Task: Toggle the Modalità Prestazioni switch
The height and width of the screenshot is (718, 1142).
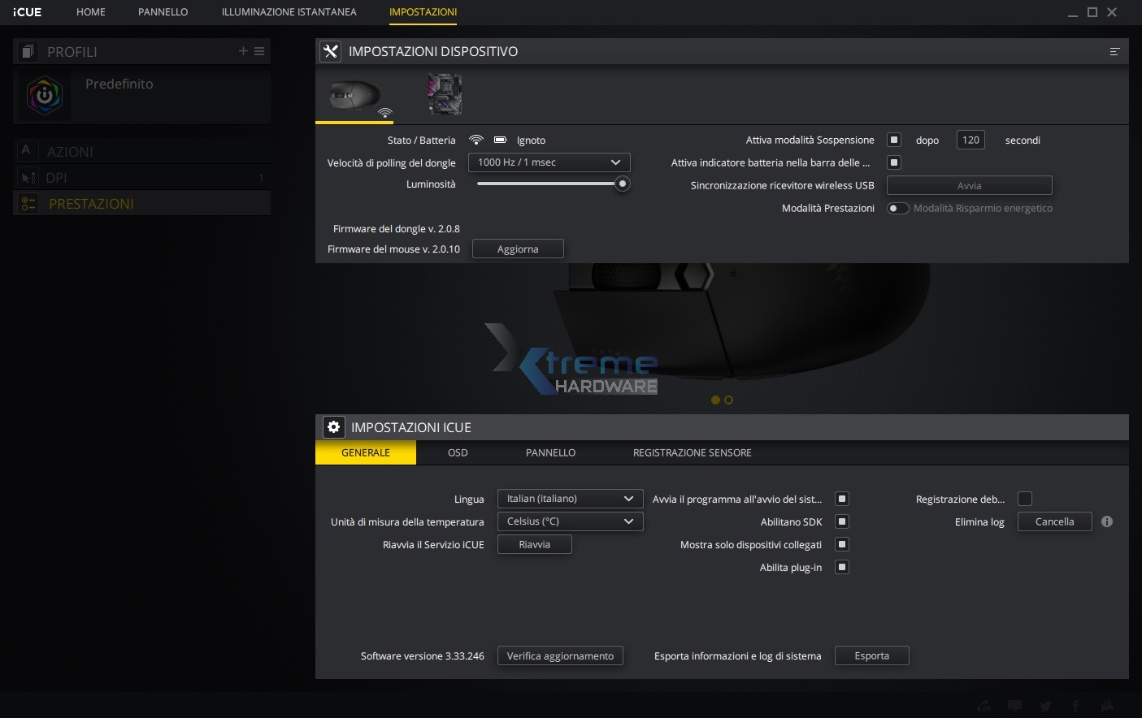Action: [x=897, y=208]
